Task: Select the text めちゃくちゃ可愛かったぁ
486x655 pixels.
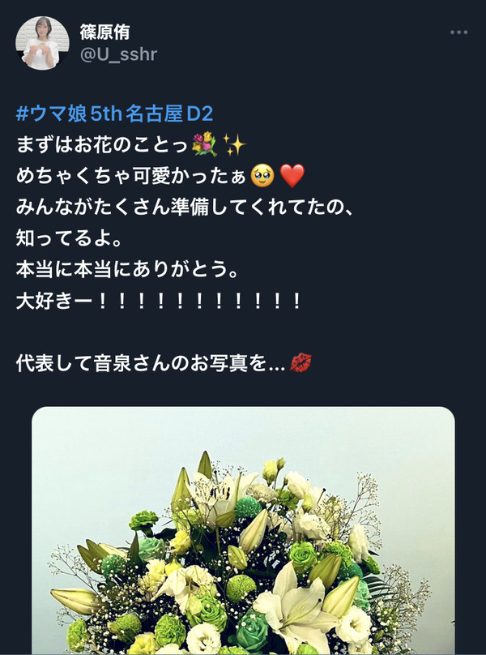Action: point(131,176)
